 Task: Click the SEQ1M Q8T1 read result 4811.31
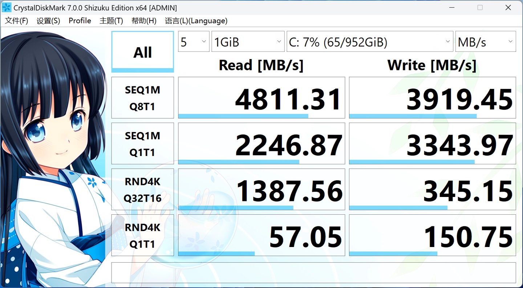click(x=261, y=98)
